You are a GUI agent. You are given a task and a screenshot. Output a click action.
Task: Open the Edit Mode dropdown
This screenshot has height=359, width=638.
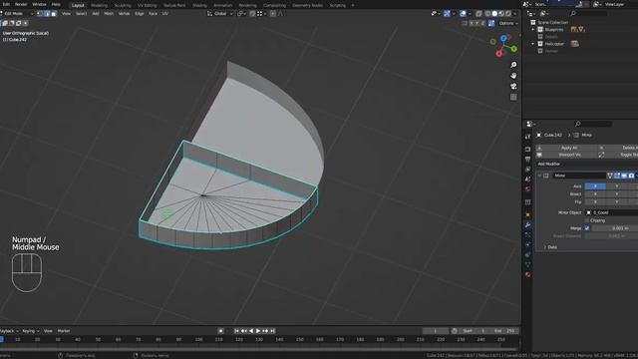tap(17, 13)
